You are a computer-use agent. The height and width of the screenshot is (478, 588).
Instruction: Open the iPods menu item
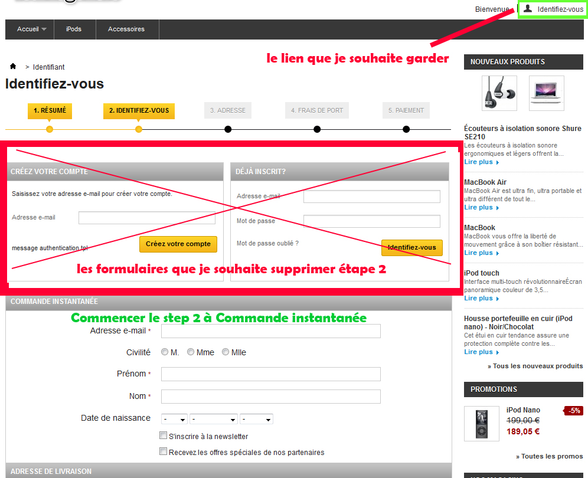coord(74,30)
